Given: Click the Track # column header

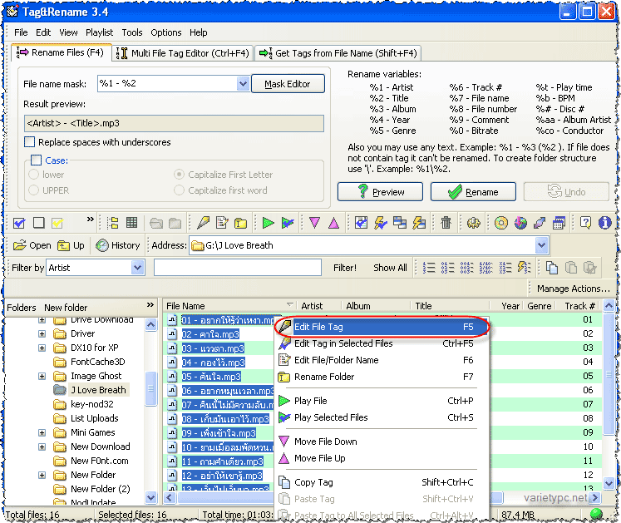Looking at the screenshot, I should click(x=579, y=306).
